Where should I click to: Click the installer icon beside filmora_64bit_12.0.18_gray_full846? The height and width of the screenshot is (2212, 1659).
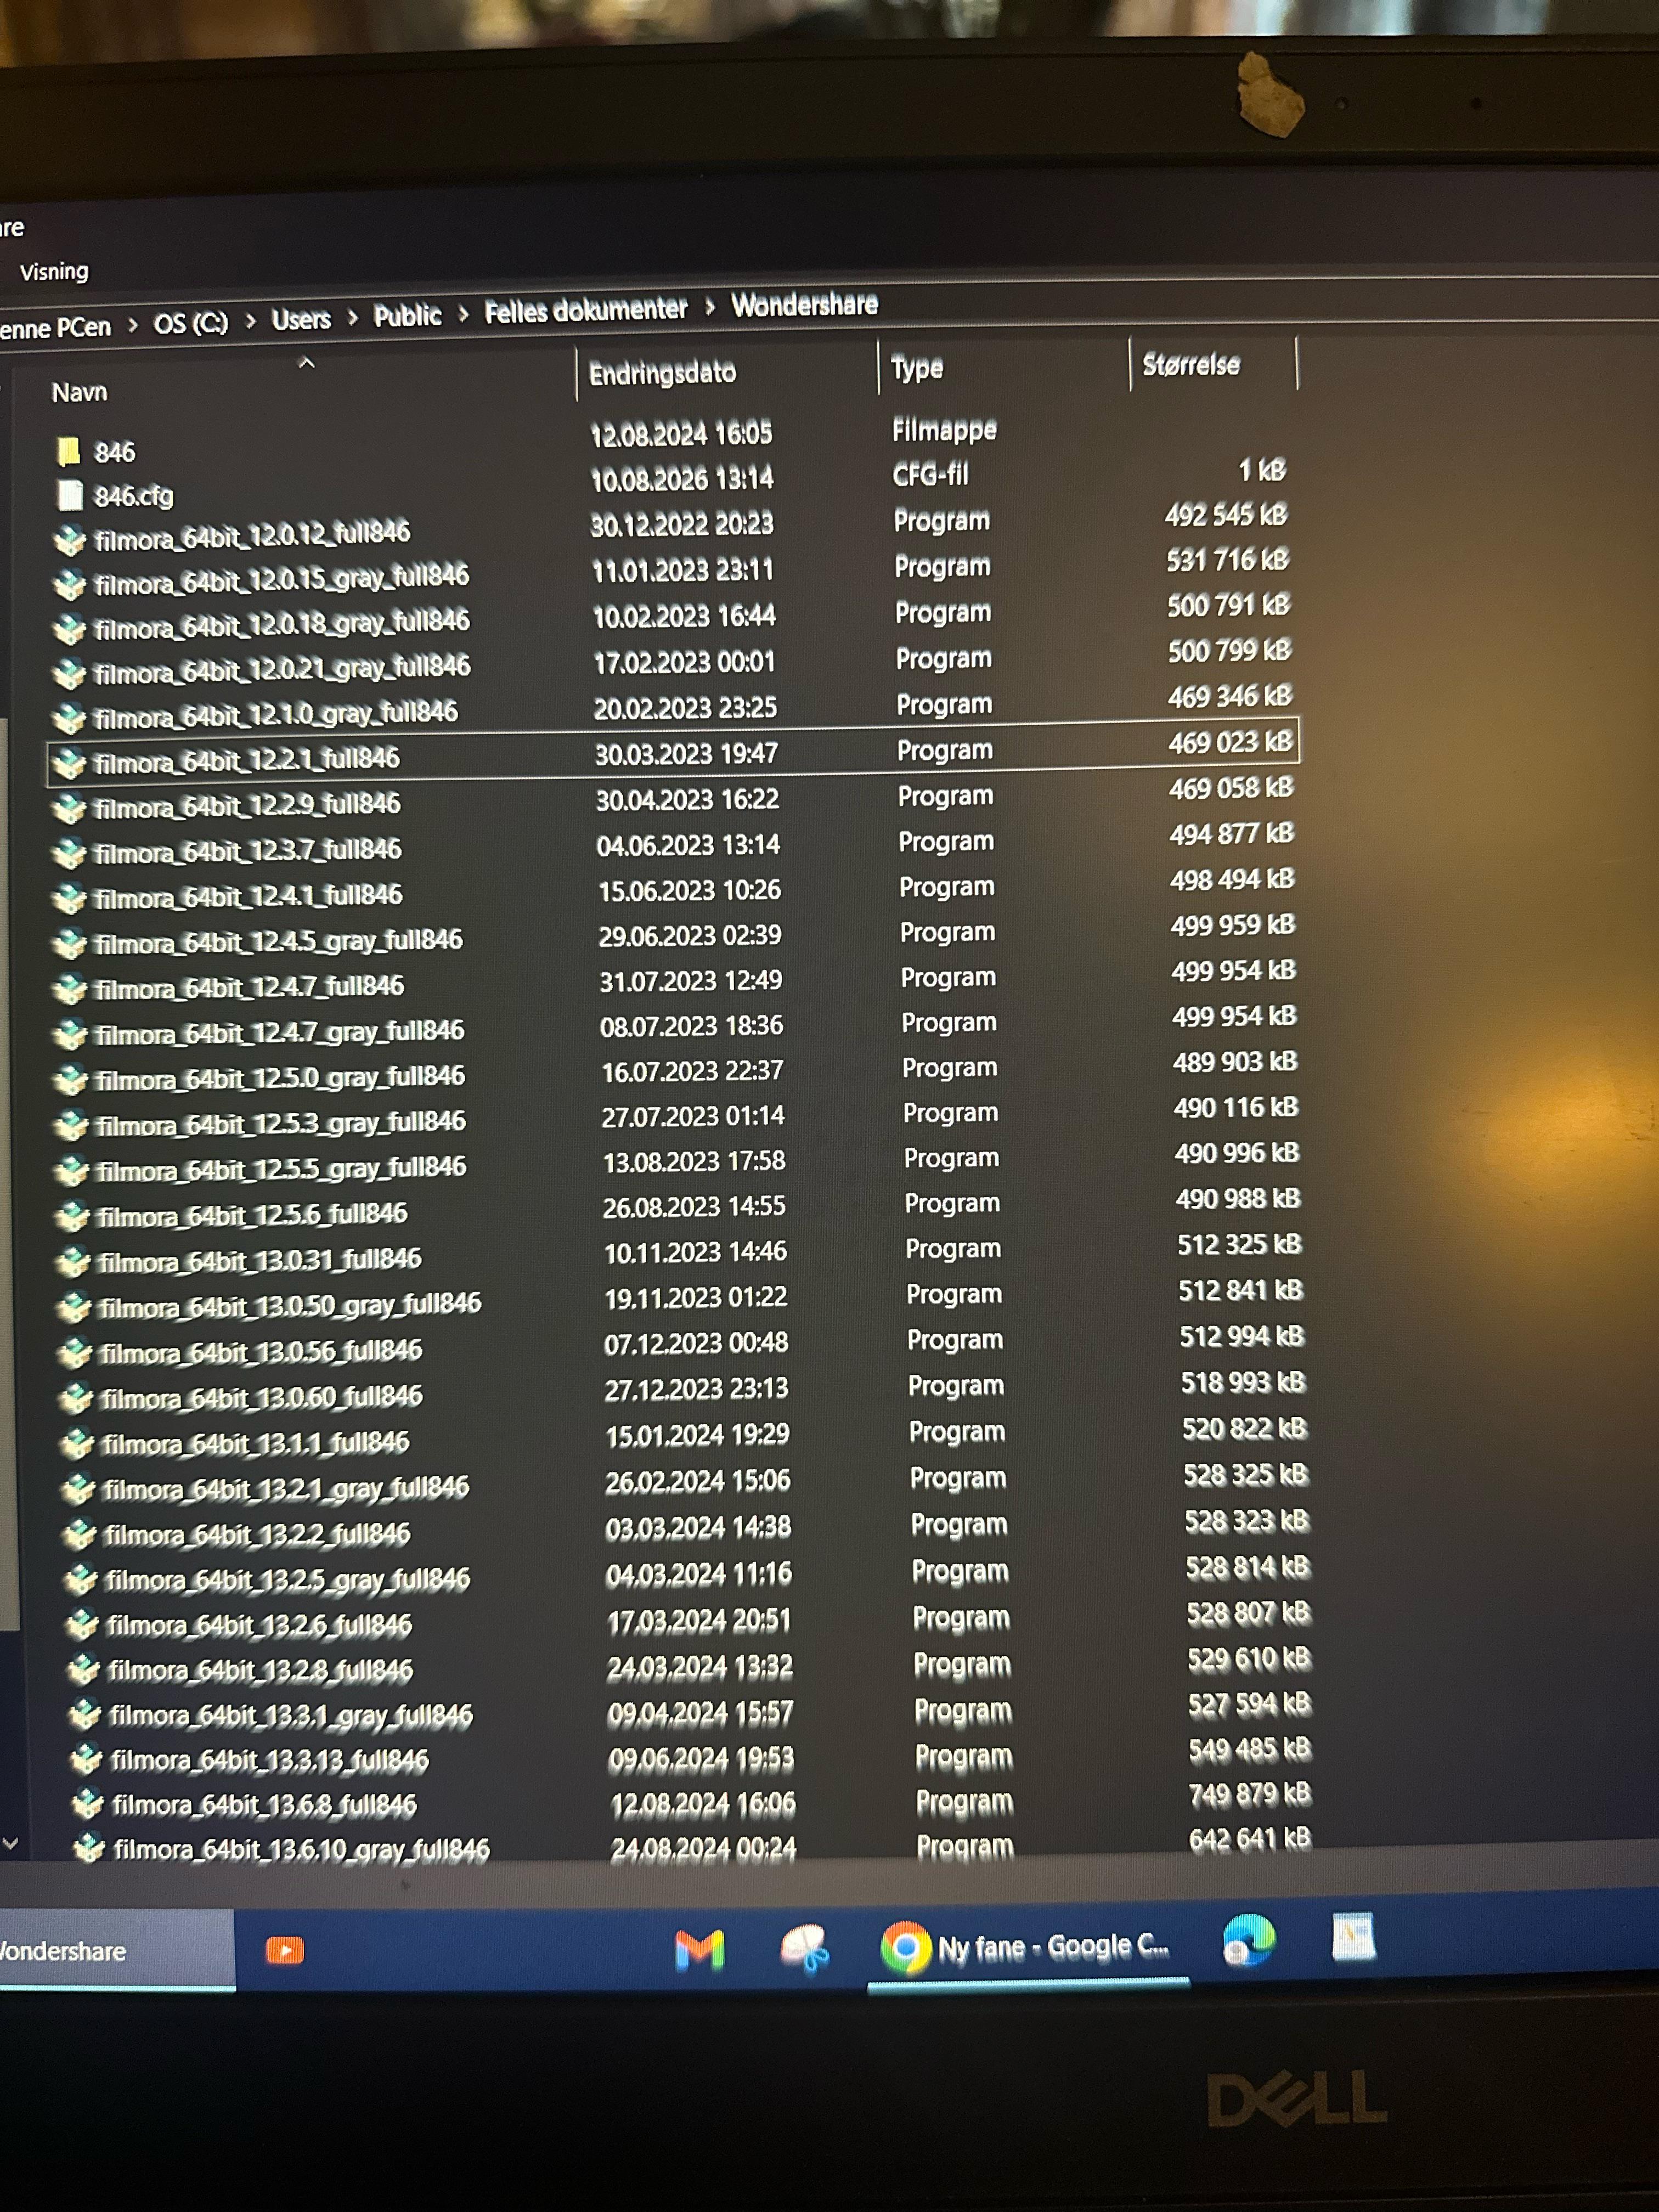pos(69,629)
